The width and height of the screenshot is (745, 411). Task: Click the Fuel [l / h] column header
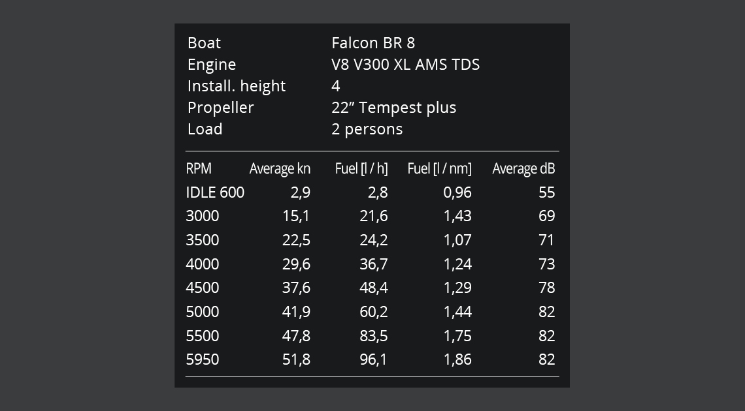click(361, 168)
